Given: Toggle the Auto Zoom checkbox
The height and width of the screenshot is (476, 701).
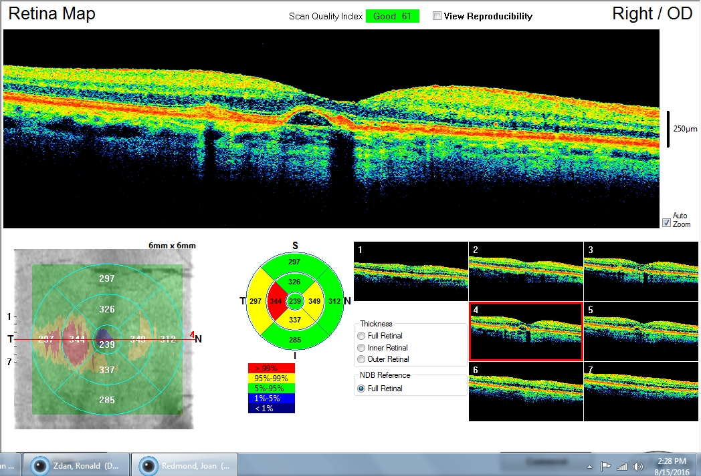Looking at the screenshot, I should point(666,223).
